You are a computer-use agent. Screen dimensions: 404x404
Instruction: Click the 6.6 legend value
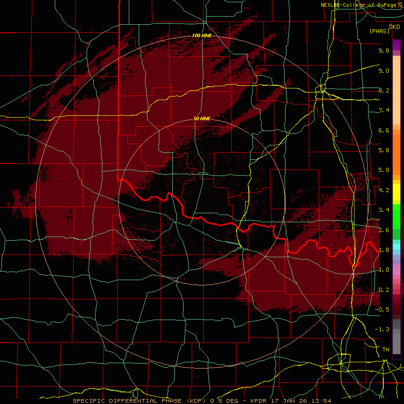tap(384, 130)
